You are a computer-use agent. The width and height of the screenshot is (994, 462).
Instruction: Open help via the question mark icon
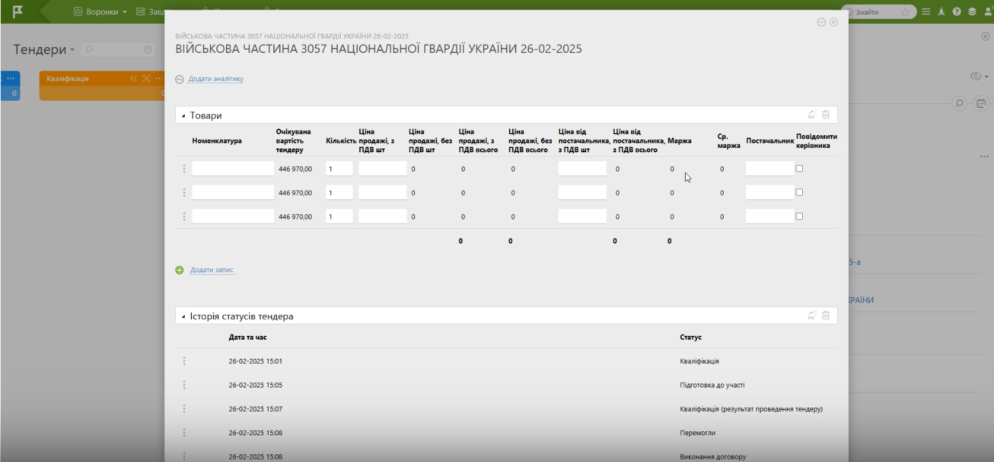click(x=956, y=11)
